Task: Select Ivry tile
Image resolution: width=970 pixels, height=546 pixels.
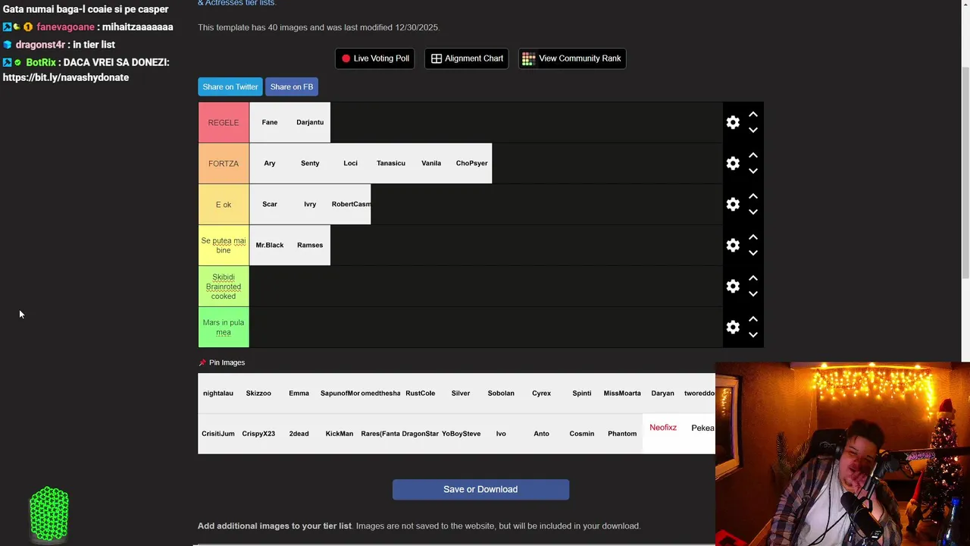Action: point(310,204)
